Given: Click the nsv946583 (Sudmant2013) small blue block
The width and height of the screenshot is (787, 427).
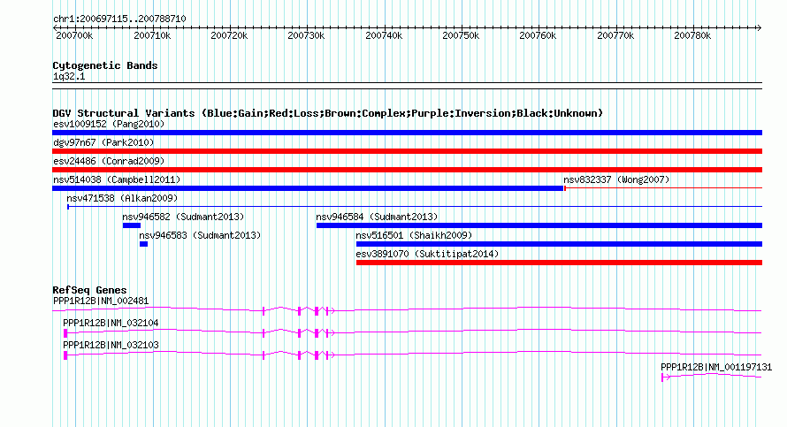Looking at the screenshot, I should point(143,244).
